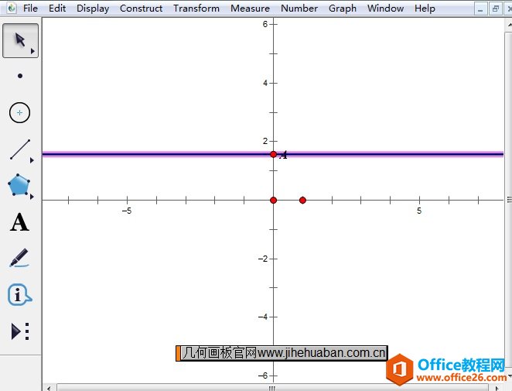Click point A on the y-axis

click(x=273, y=154)
